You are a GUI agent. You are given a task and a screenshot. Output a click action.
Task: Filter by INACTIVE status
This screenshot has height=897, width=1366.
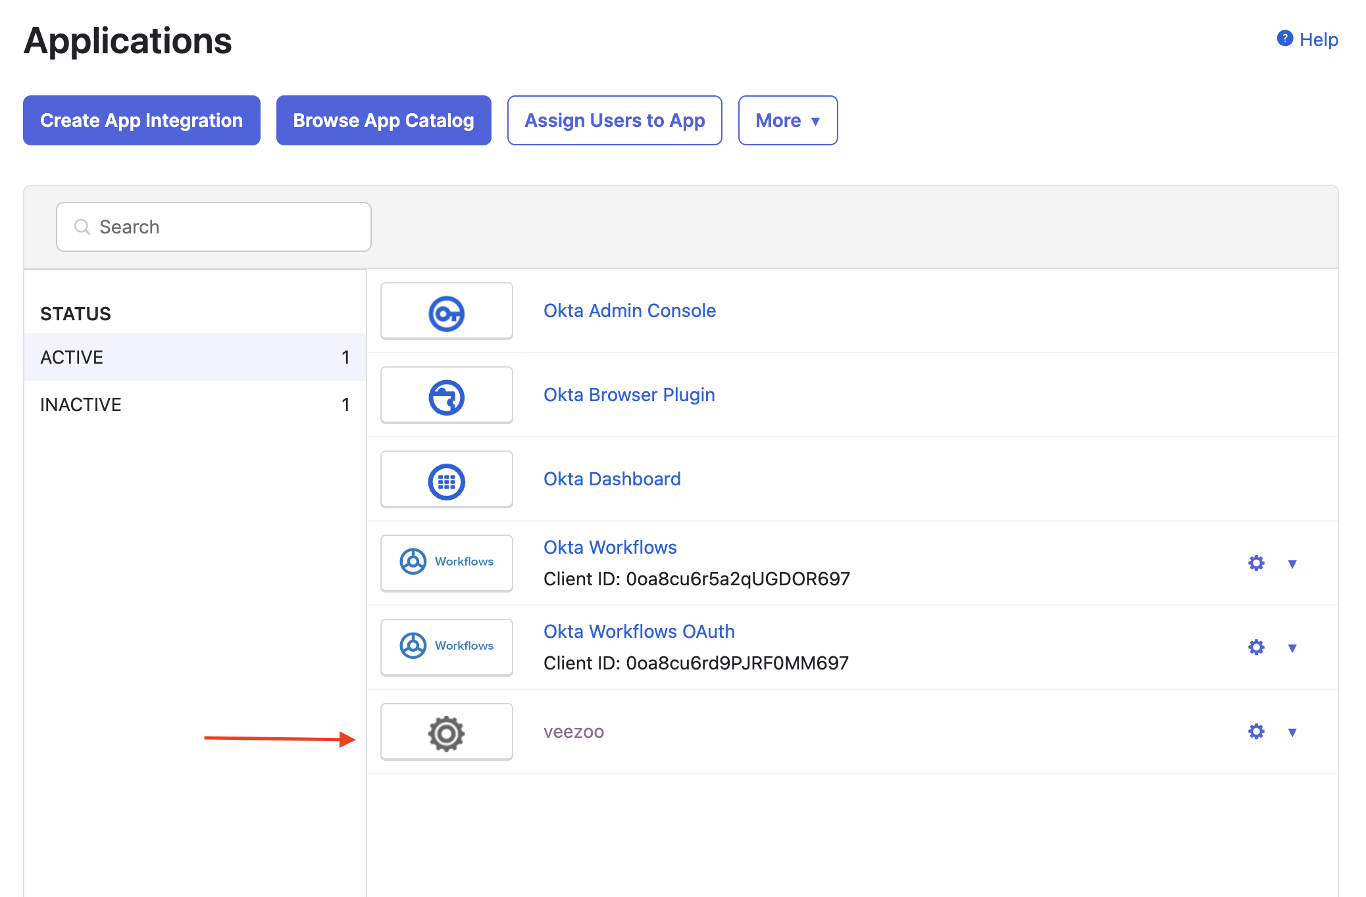tap(195, 404)
